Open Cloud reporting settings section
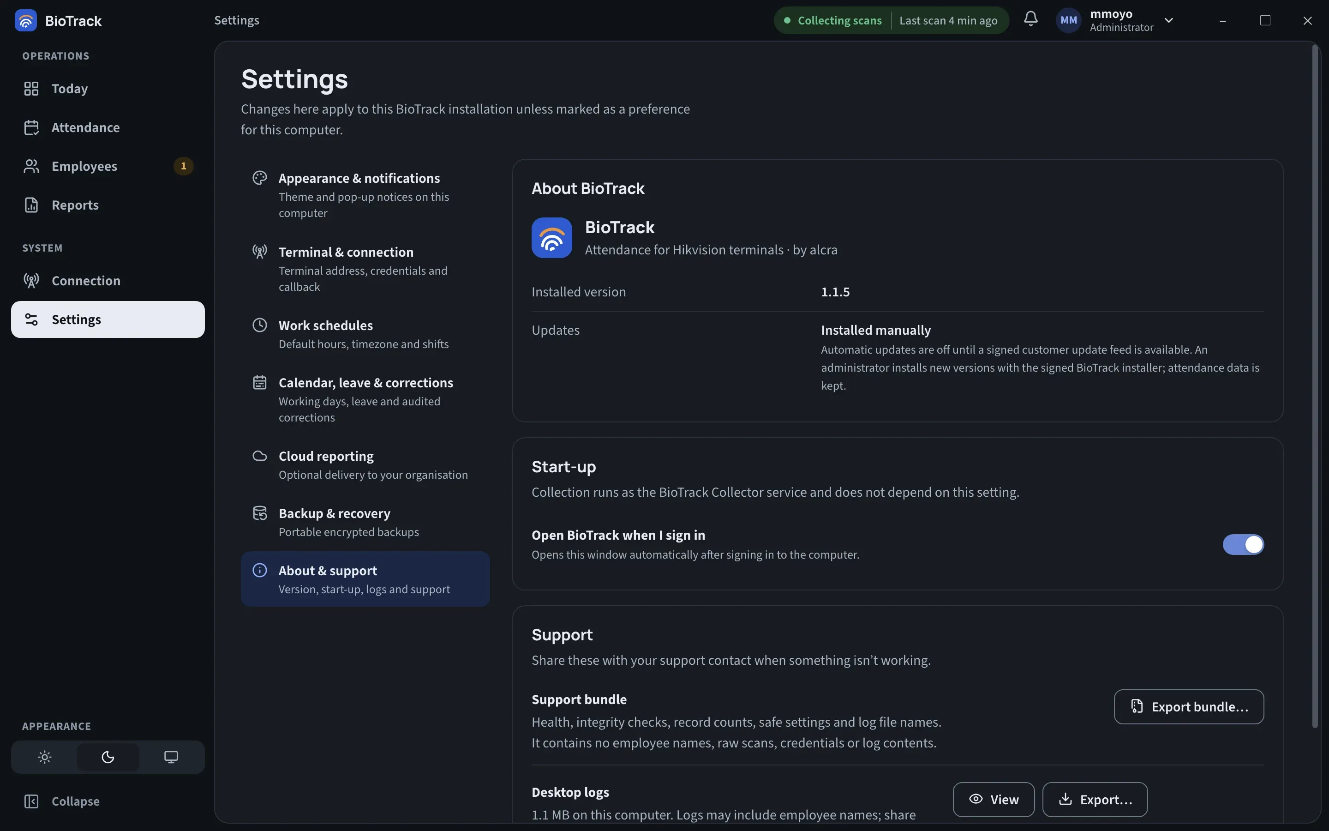This screenshot has width=1329, height=831. tap(365, 465)
